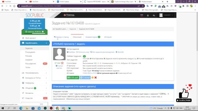This screenshot has width=198, height=111.
Task: Select the Описание tab
Action: click(x=77, y=37)
